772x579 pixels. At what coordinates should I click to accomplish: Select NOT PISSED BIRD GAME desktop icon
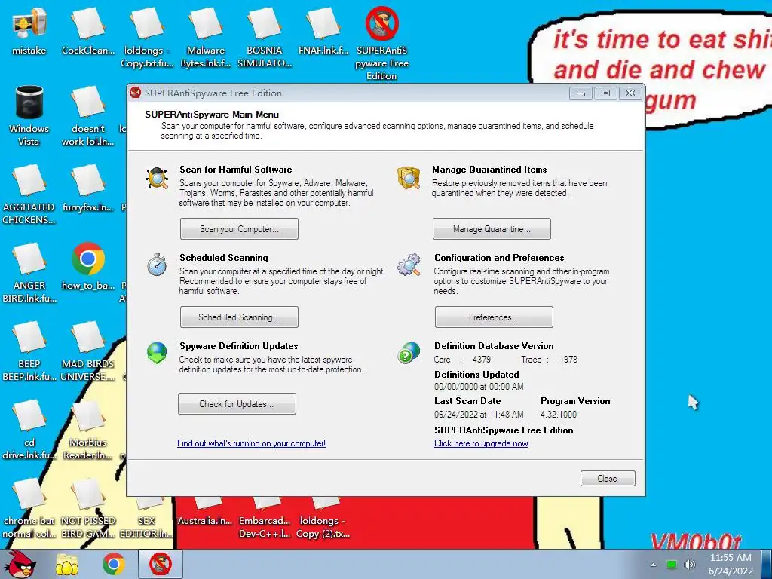[x=88, y=507]
